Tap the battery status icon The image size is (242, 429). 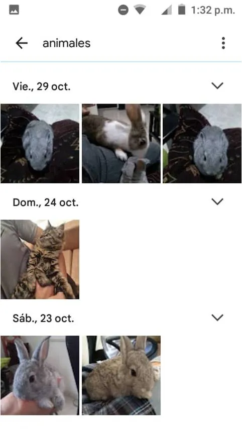click(182, 10)
